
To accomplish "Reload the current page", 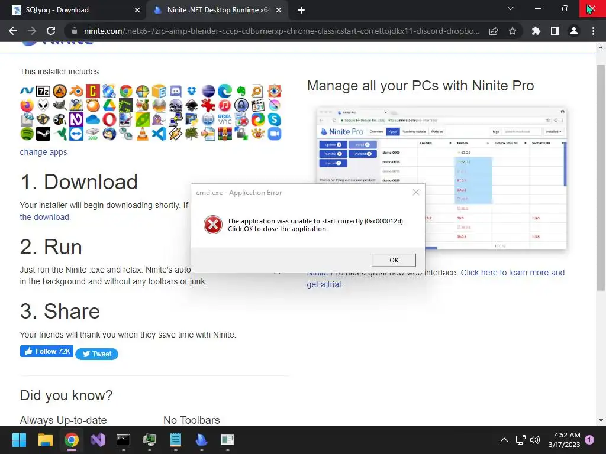I will pos(51,31).
